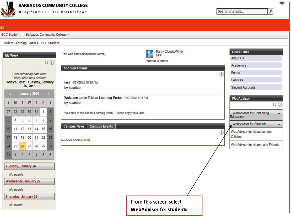Screen dimensions: 291x219
Task: Open help for My Week panel
Action: 52,63
